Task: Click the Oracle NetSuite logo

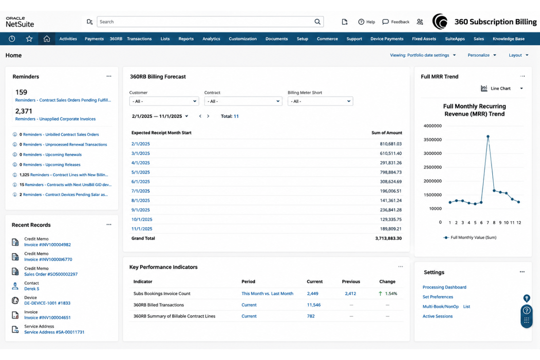Action: point(20,22)
